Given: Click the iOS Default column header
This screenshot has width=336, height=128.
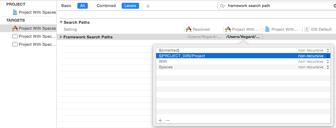Looking at the screenshot, I should tap(319, 29).
